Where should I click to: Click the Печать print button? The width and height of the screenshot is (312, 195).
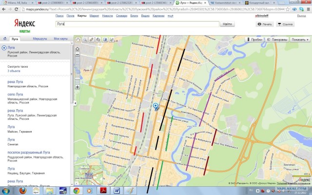point(264,23)
